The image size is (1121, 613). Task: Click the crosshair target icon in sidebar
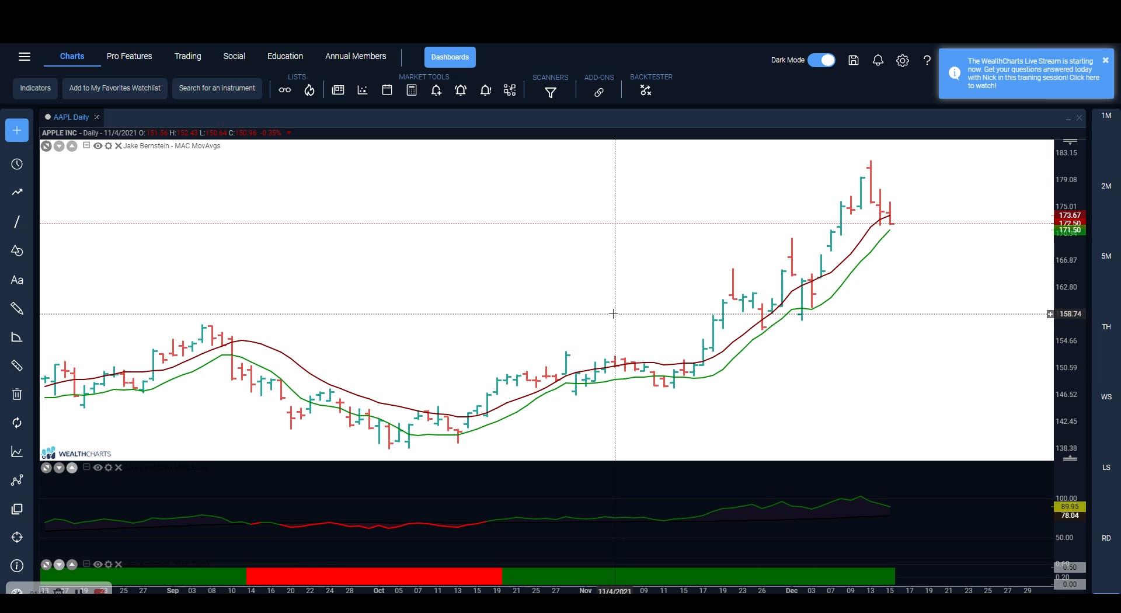click(x=17, y=537)
